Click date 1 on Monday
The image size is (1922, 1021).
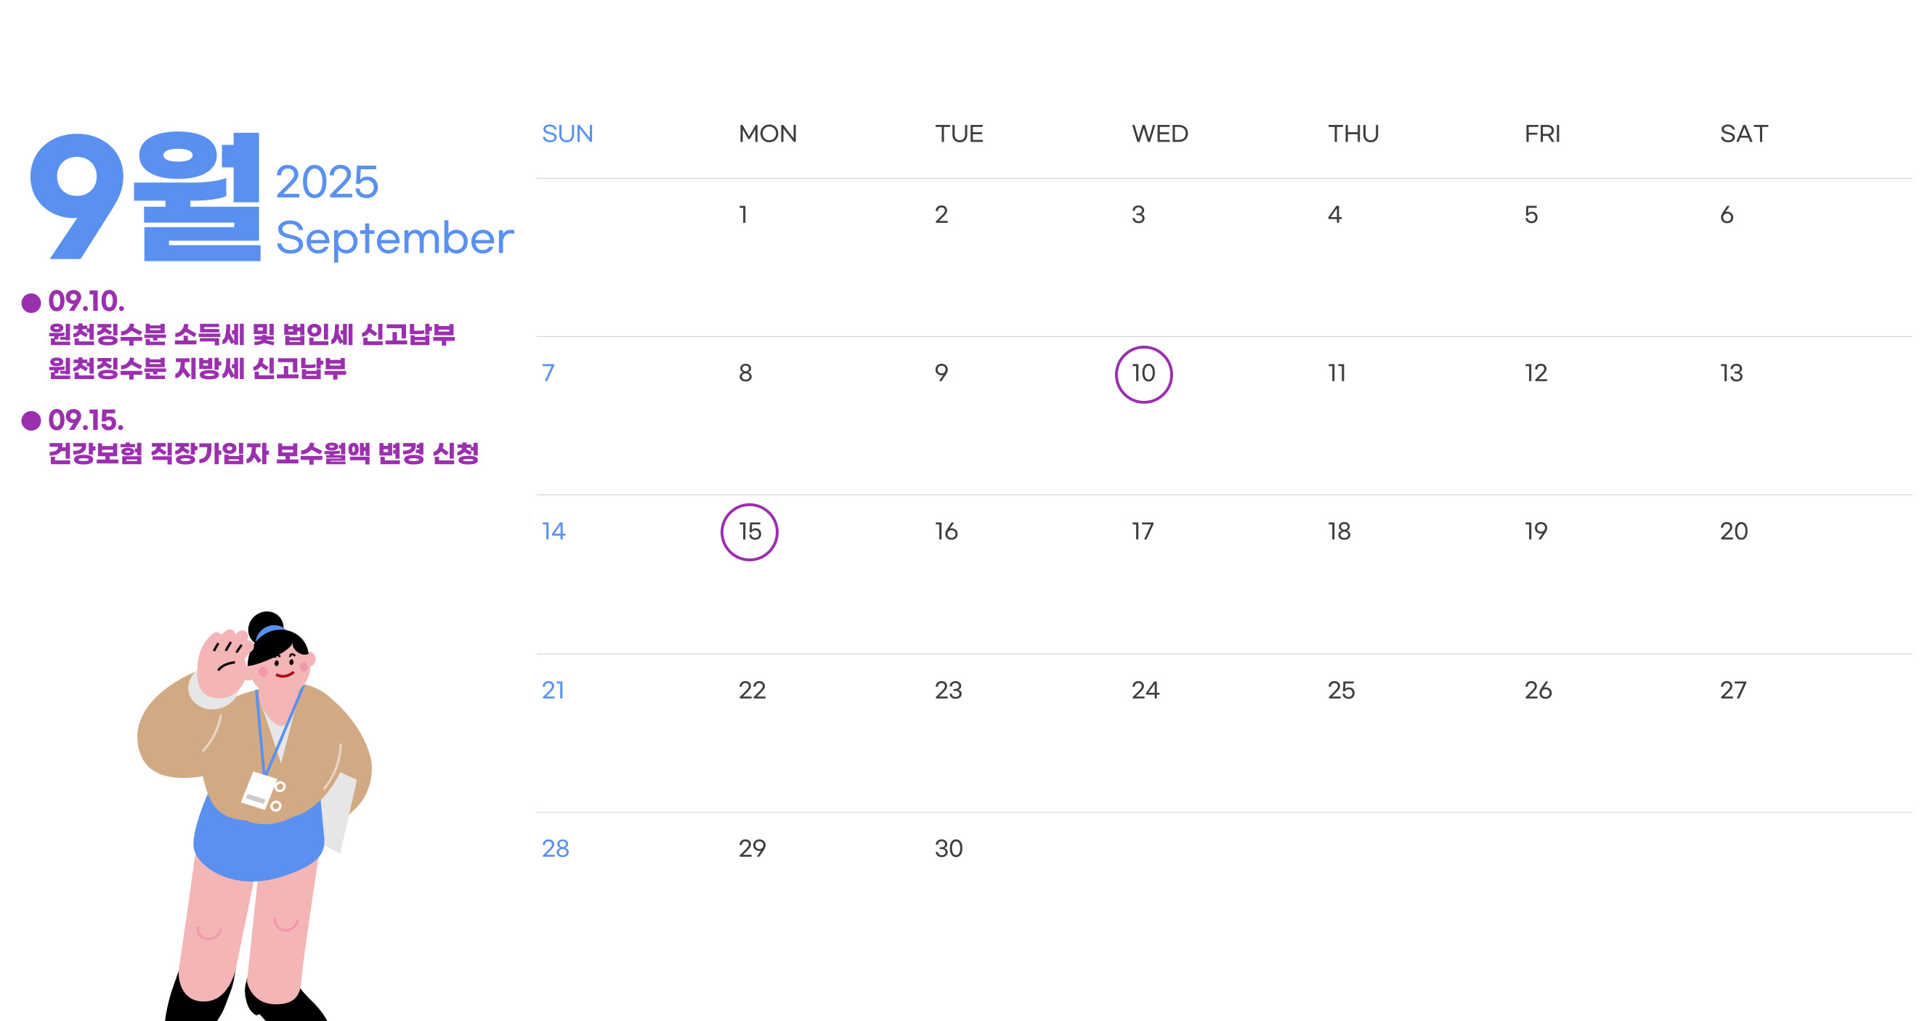pos(743,215)
